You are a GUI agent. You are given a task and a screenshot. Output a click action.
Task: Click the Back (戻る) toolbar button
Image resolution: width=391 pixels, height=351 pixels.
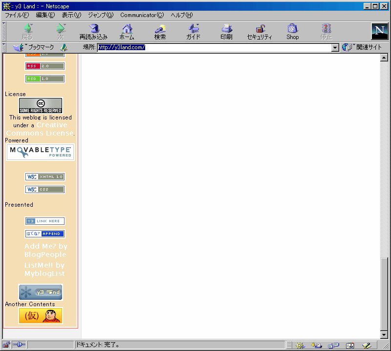pyautogui.click(x=27, y=32)
